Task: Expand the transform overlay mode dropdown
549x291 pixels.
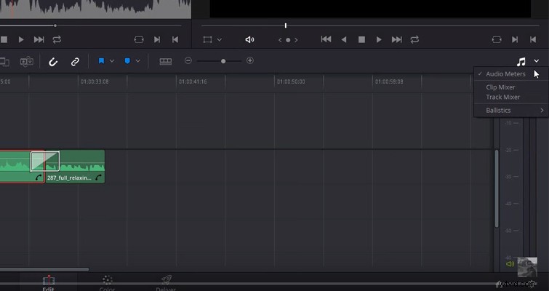Action: (220, 40)
